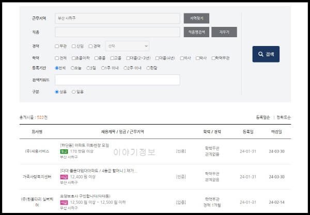Click [인증] tag in 가족사랑복지센터 row
Viewport: 310px width, 215px height.
pos(181,177)
